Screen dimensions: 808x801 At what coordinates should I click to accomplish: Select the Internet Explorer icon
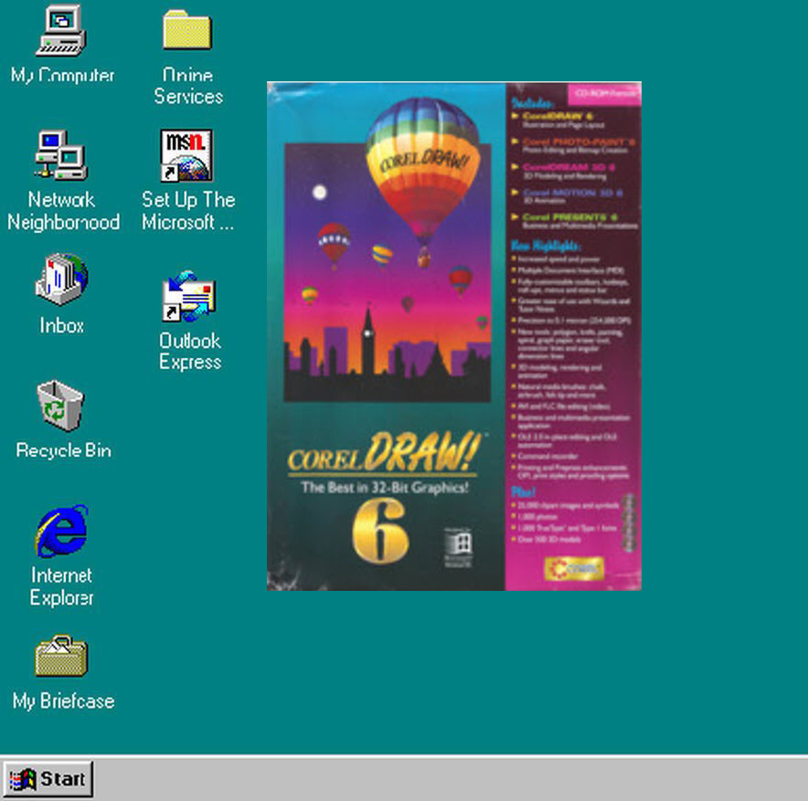click(61, 531)
